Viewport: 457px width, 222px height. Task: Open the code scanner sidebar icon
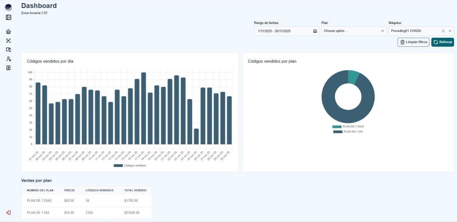coord(8,41)
